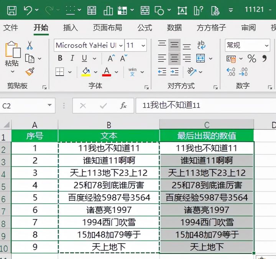Viewport: 276px width, 259px height.
Task: Open the font name dropdown
Action: click(x=121, y=45)
